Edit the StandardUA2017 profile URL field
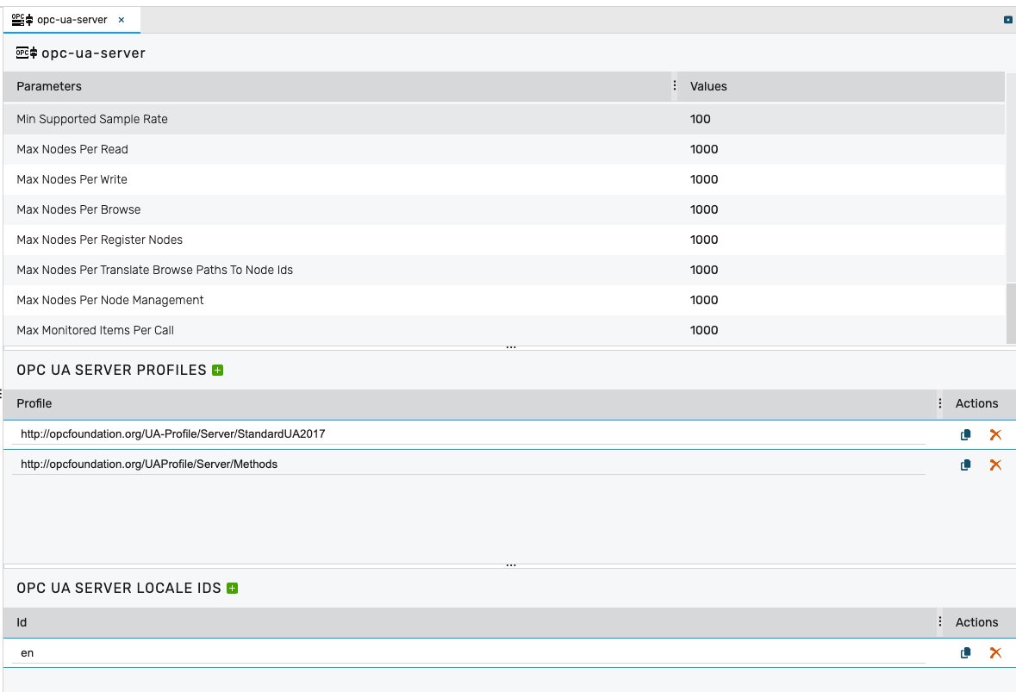This screenshot has width=1016, height=692. 465,434
